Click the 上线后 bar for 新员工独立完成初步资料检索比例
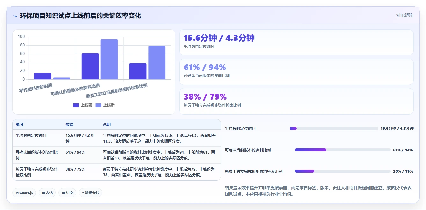Screen dimensions: 426x210 point(157,62)
